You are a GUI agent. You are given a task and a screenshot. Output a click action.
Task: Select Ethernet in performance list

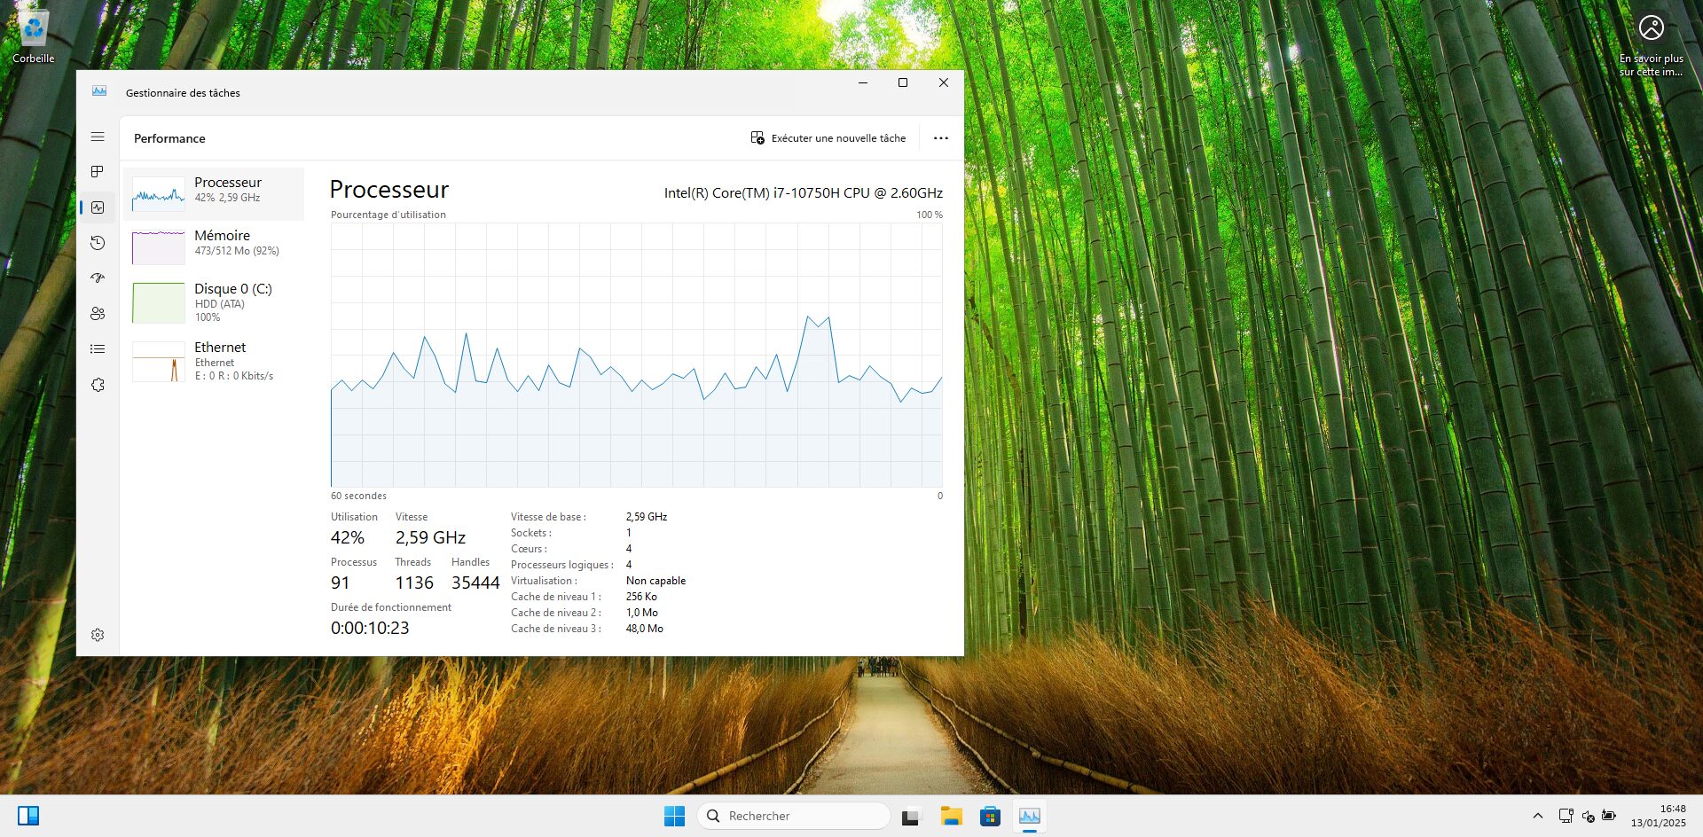[x=214, y=361]
